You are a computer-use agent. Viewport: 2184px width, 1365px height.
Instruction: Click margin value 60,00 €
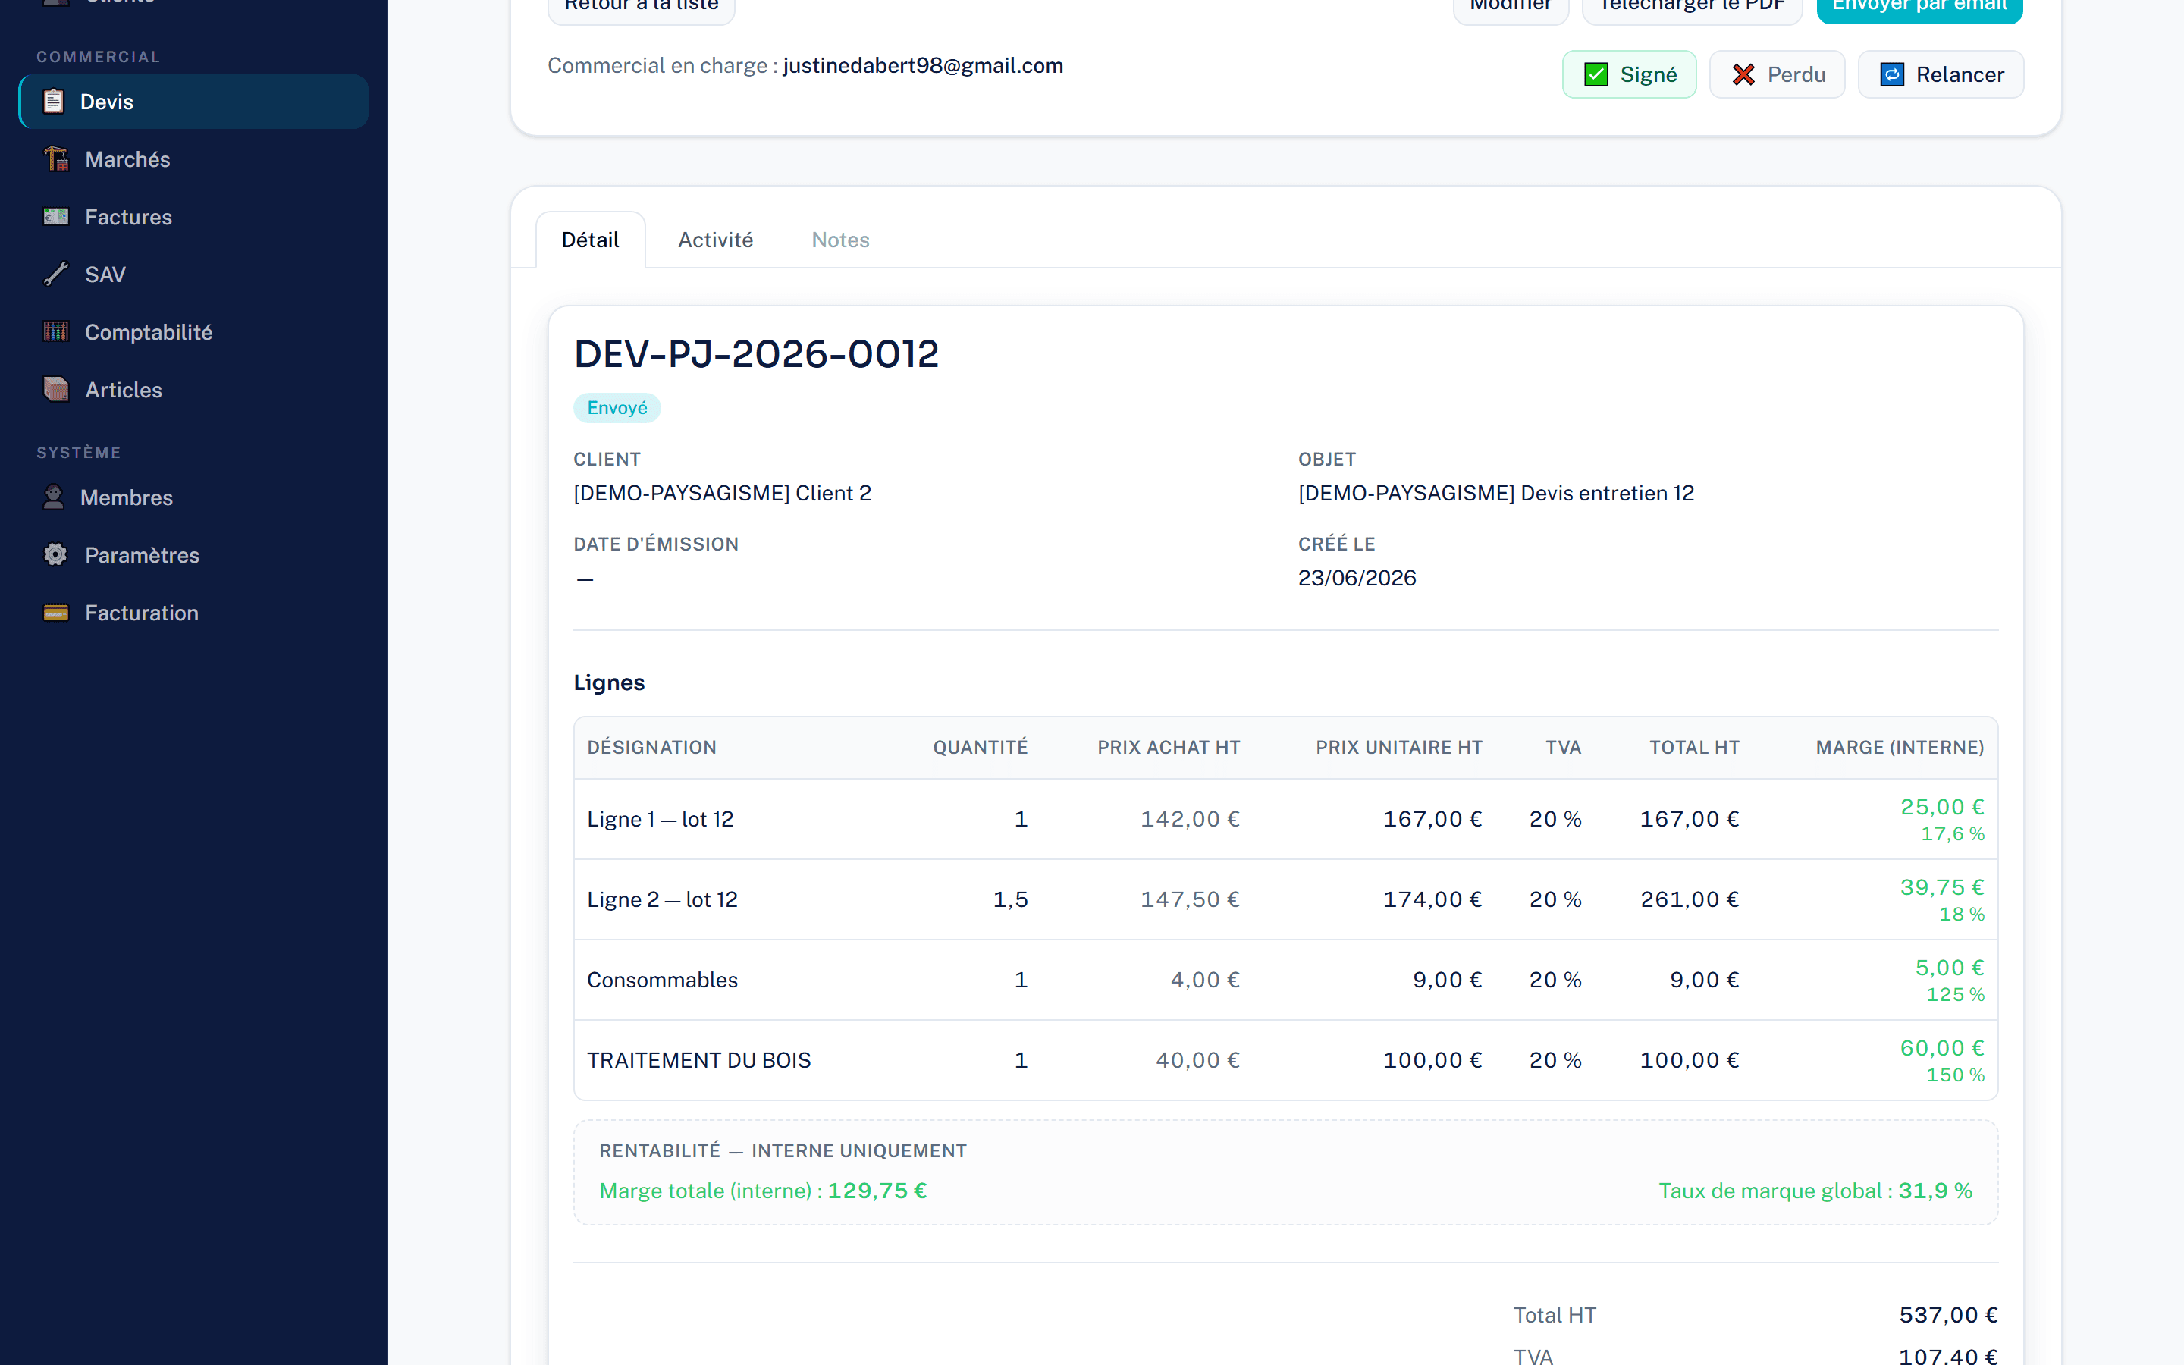pos(1942,1048)
